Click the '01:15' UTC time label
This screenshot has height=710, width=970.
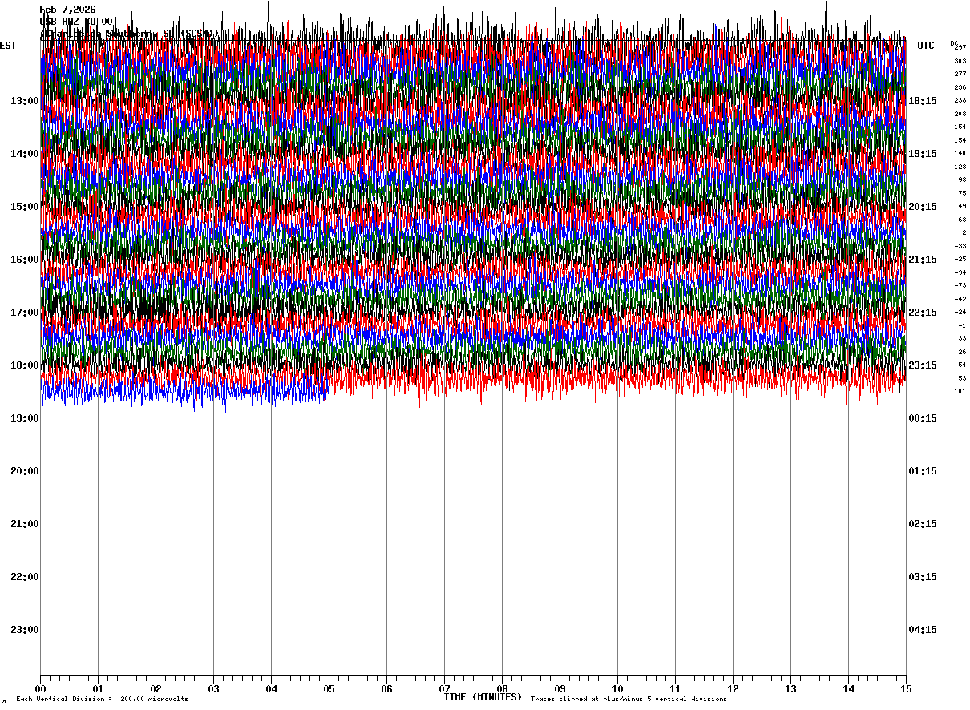click(x=923, y=471)
